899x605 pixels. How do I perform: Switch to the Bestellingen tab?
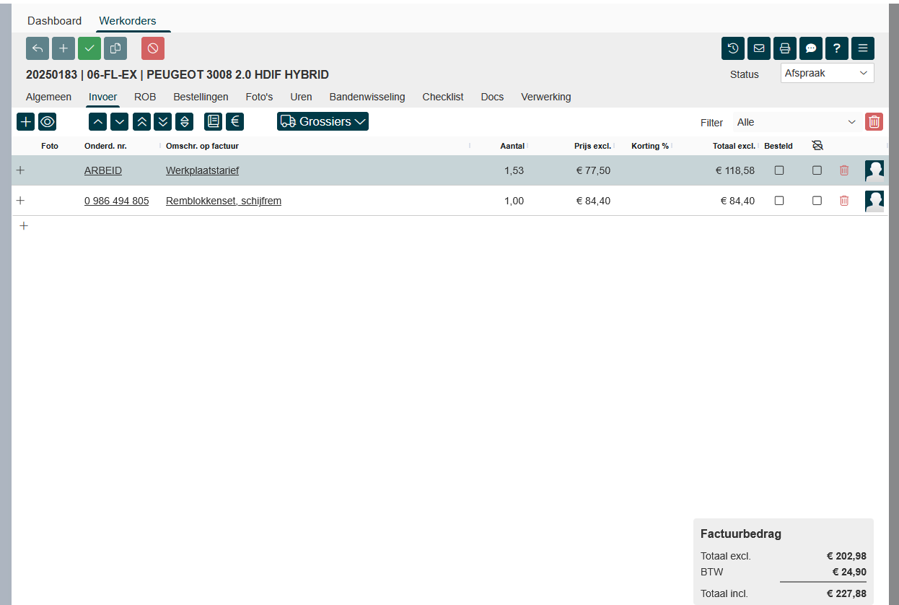201,97
